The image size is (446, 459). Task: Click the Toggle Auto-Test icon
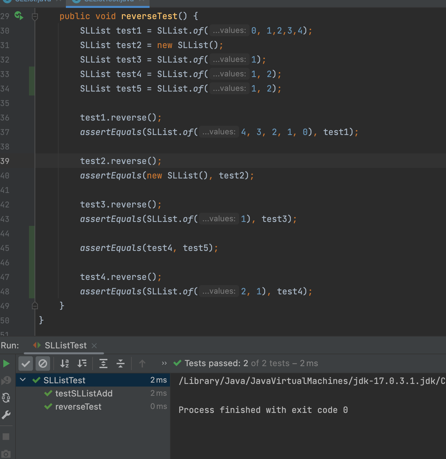(x=6, y=398)
